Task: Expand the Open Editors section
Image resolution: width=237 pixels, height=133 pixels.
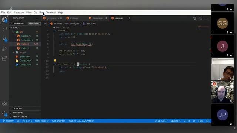Action: pyautogui.click(x=25, y=24)
